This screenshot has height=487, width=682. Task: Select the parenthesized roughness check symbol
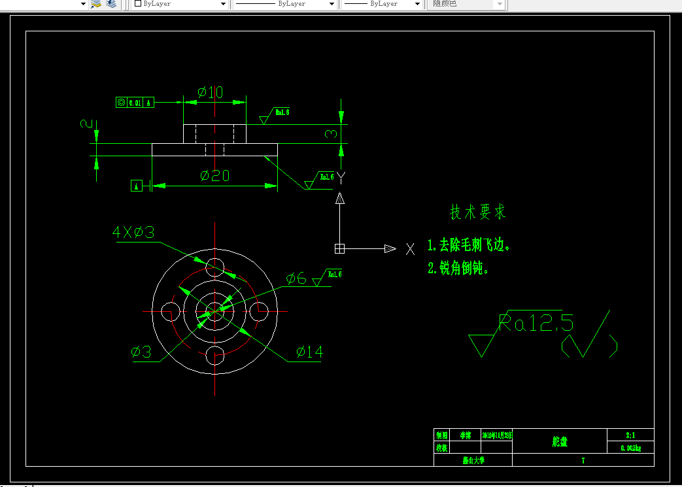point(589,335)
